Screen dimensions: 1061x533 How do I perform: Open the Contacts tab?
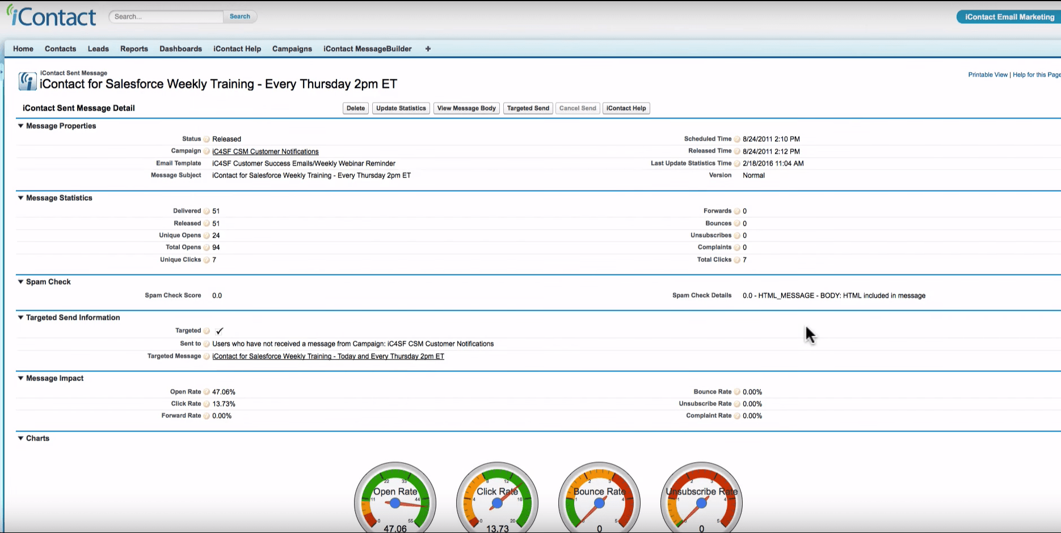click(x=61, y=49)
